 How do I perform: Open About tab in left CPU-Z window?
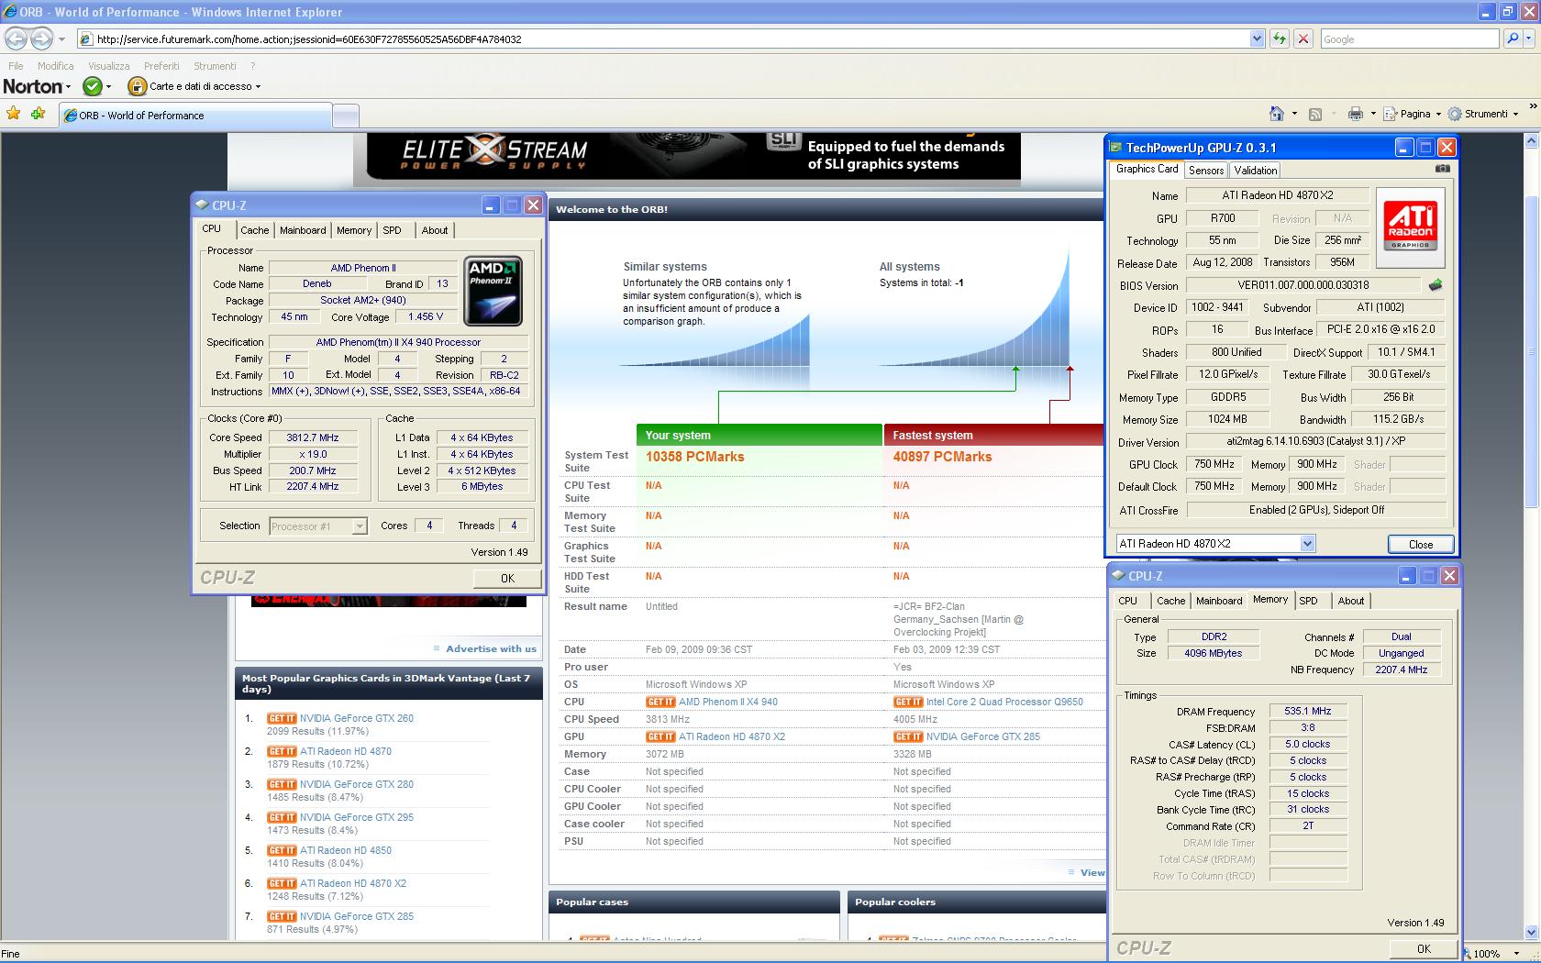435,230
